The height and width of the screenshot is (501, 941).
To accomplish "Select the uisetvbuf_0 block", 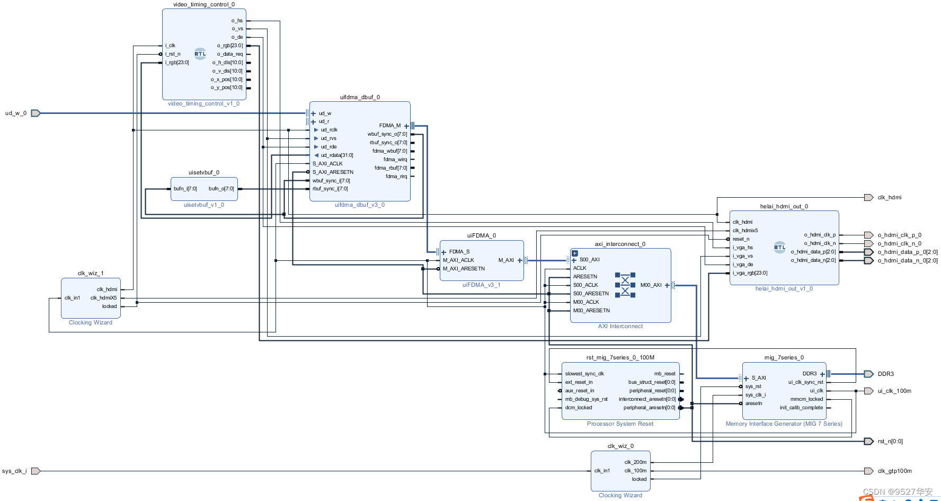I will click(204, 189).
